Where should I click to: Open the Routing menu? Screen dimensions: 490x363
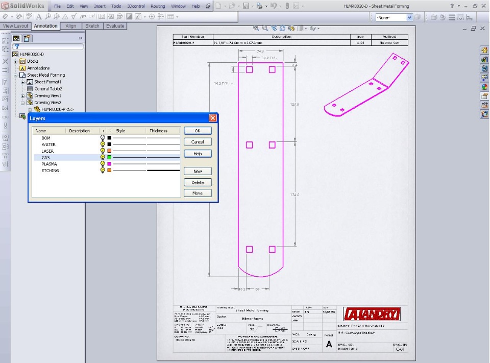tap(158, 6)
